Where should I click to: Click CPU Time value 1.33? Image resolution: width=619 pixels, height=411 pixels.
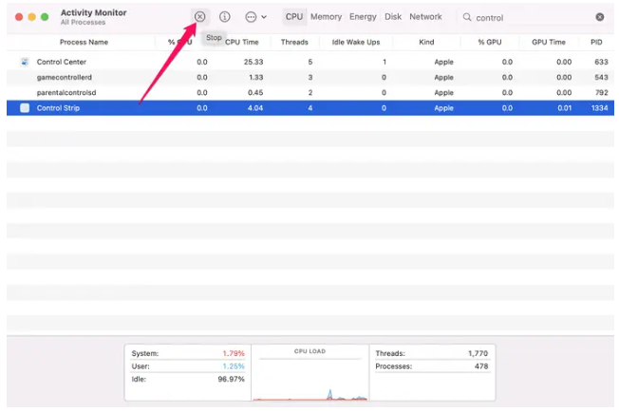click(255, 77)
